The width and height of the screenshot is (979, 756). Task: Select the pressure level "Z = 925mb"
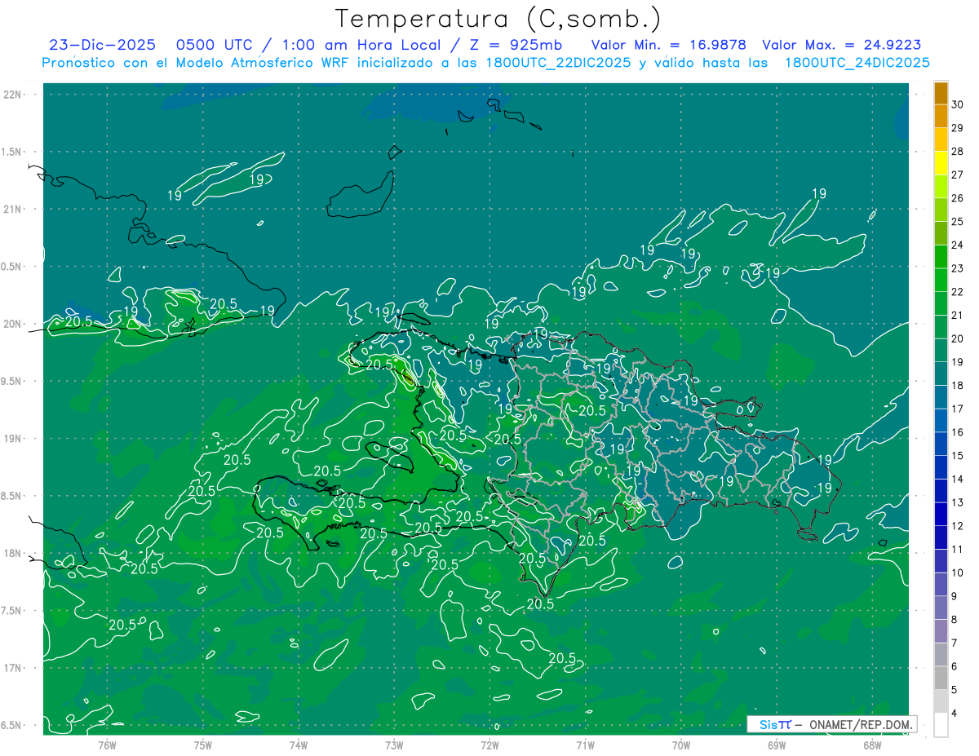pyautogui.click(x=514, y=45)
